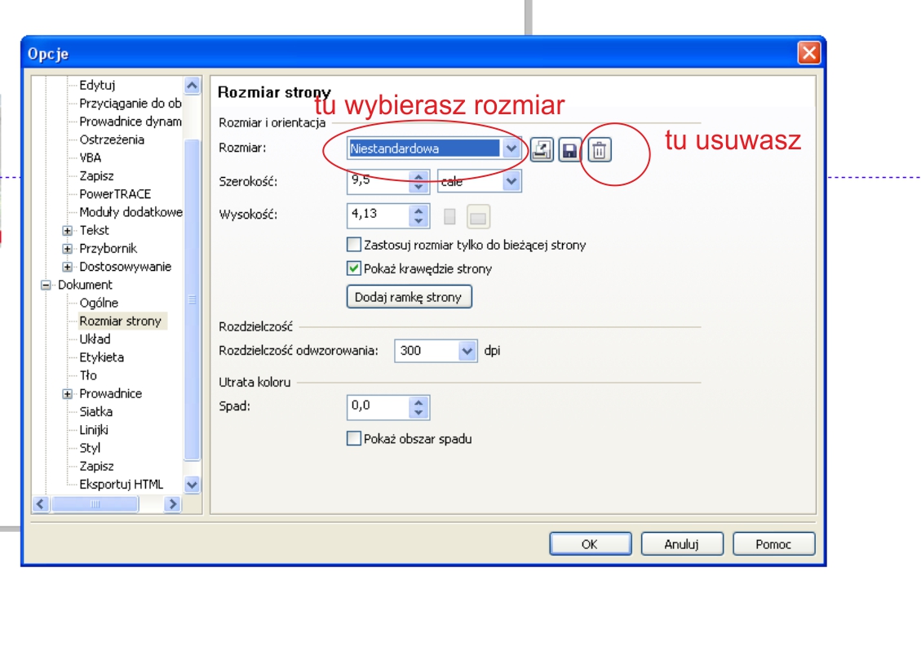Click the get page size from printer icon

(542, 149)
